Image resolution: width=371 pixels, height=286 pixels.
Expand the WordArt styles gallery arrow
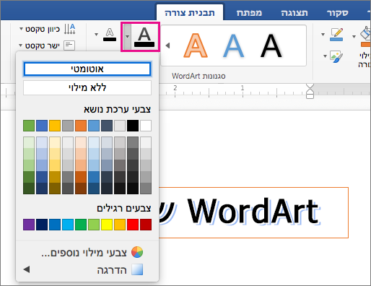[x=167, y=45]
